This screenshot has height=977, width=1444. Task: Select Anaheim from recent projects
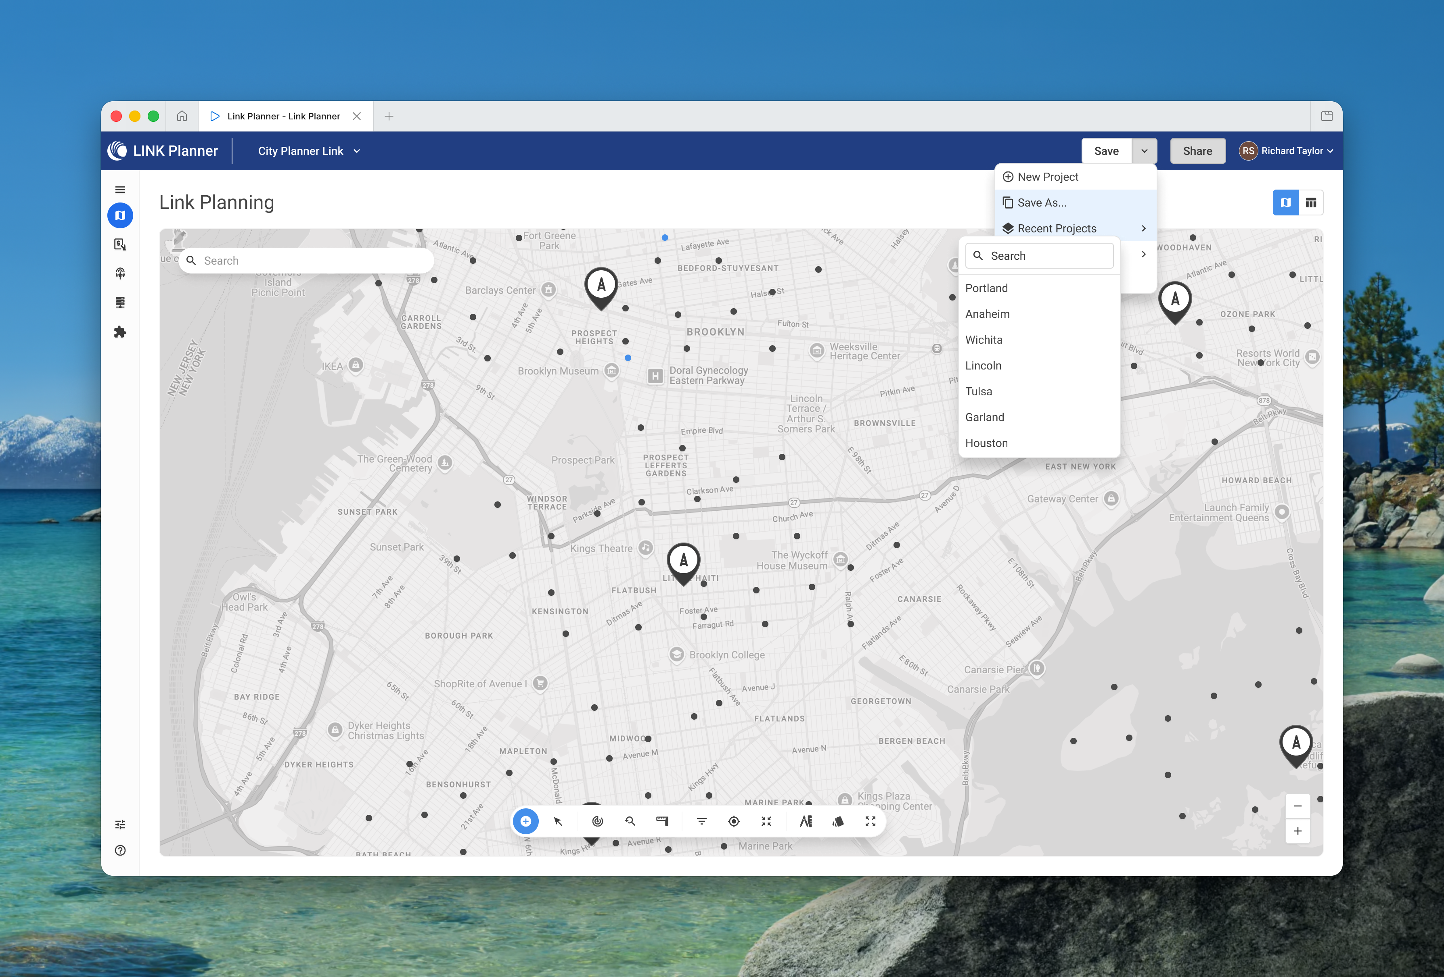pos(1040,314)
